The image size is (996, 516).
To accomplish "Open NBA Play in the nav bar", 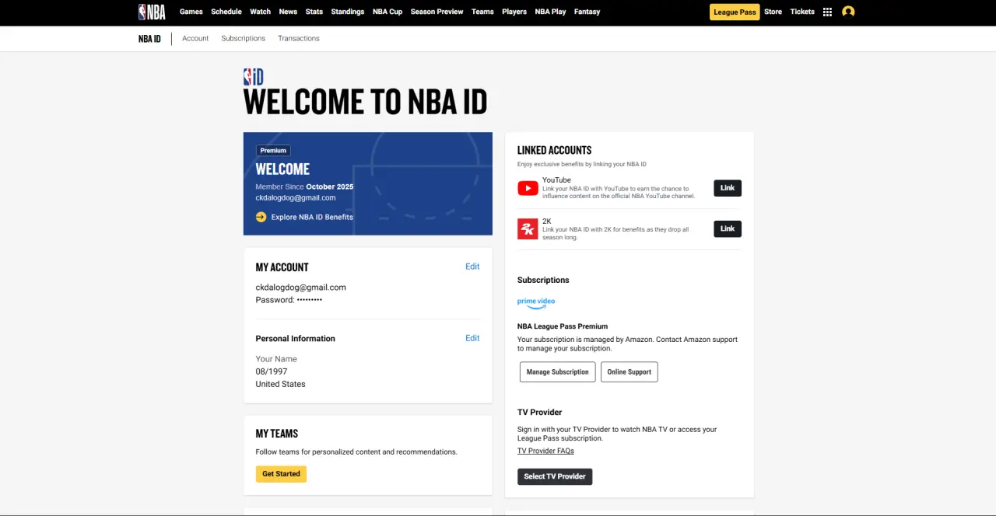I will point(550,12).
